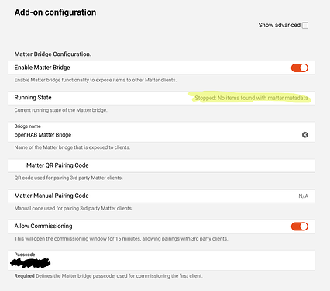This screenshot has width=330, height=291.
Task: Click the Matter Bridge Configuration section title
Action: click(53, 54)
